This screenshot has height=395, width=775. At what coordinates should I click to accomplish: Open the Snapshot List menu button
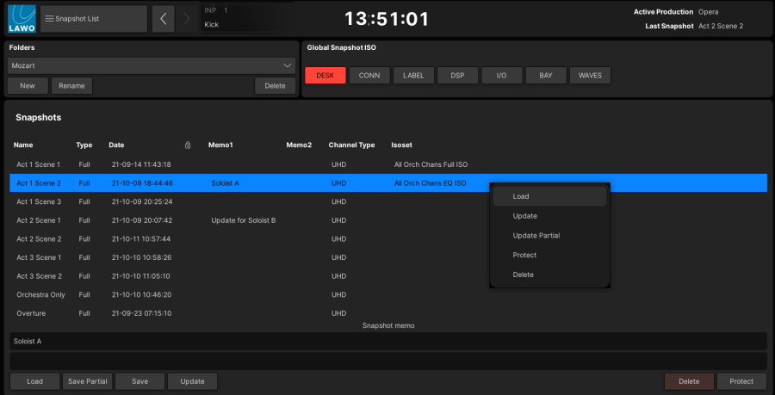(x=93, y=18)
